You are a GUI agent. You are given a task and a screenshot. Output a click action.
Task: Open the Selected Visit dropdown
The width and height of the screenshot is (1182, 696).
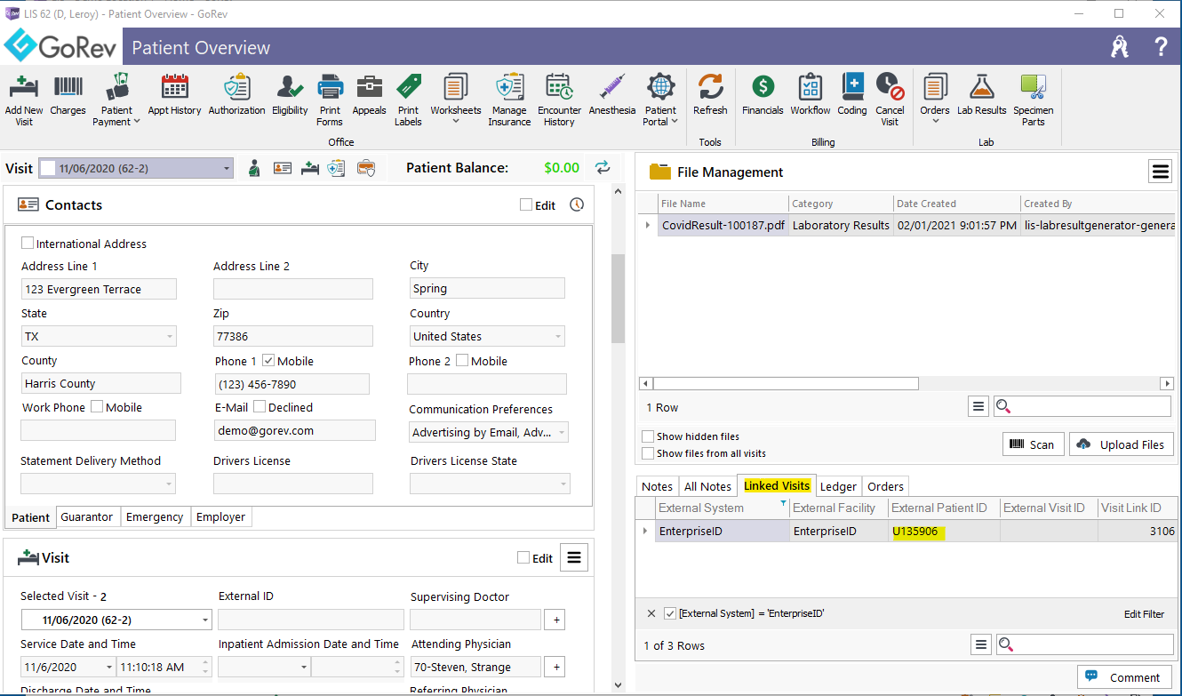click(x=205, y=620)
